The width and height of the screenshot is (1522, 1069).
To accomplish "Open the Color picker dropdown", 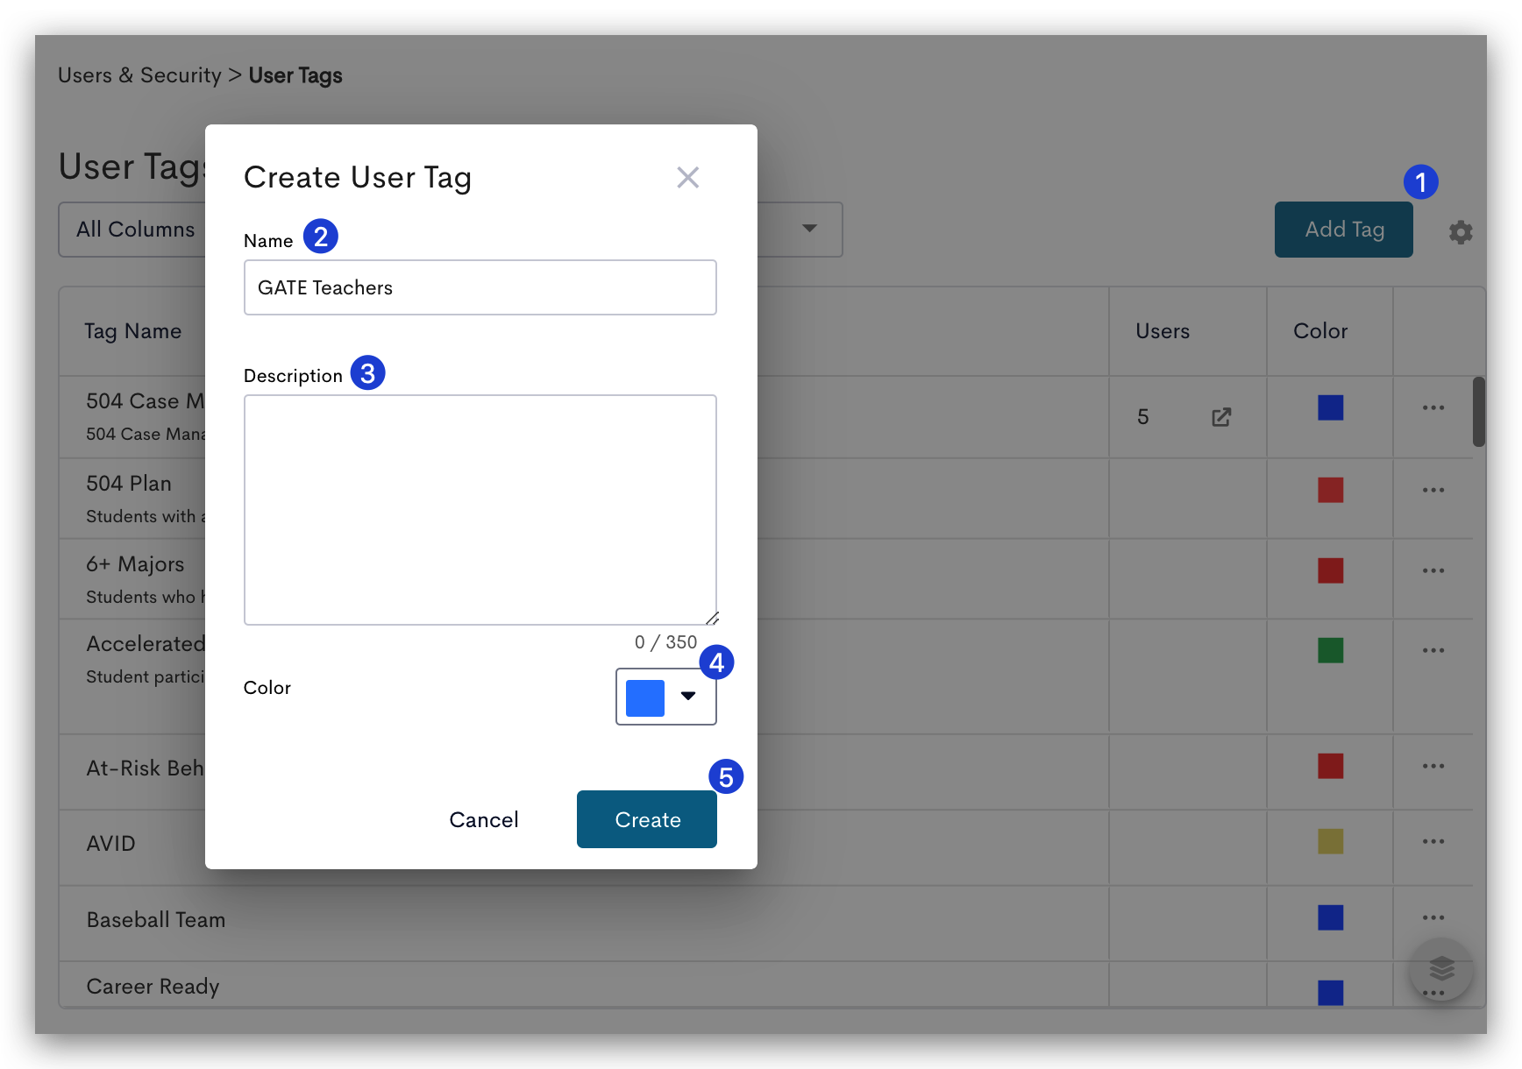I will (666, 697).
